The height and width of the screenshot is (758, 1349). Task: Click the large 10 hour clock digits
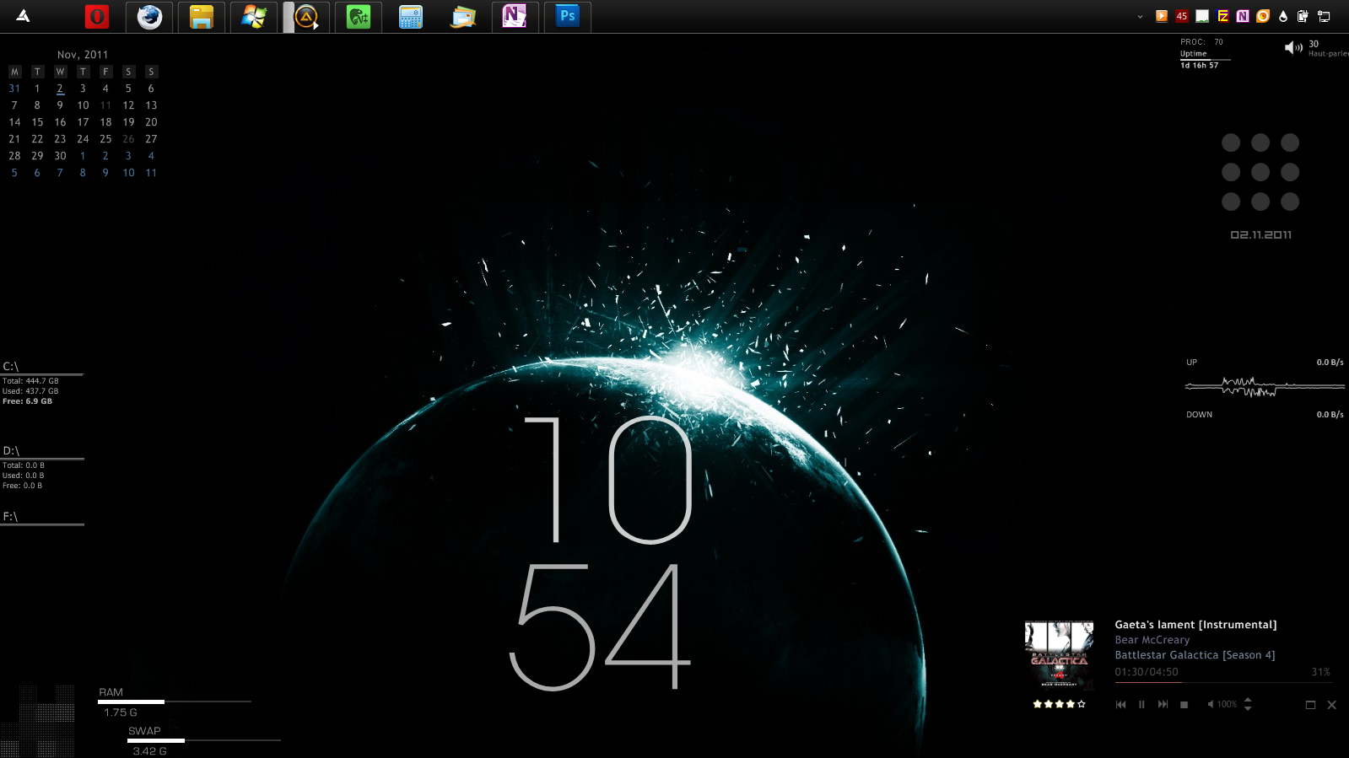click(x=607, y=479)
